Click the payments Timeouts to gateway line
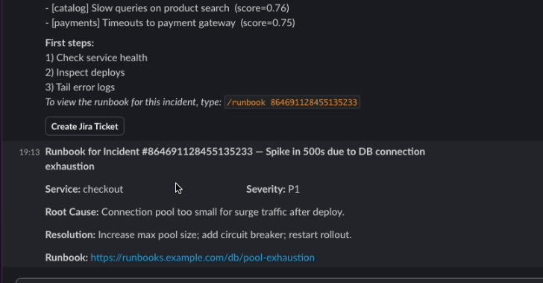This screenshot has width=543, height=283. [170, 23]
